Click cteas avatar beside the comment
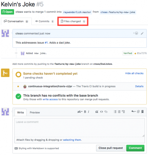The image size is (148, 155). click(x=5, y=33)
